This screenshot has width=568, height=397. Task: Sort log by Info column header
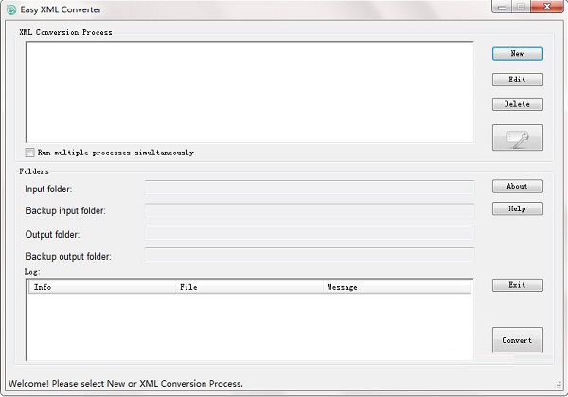(x=102, y=287)
